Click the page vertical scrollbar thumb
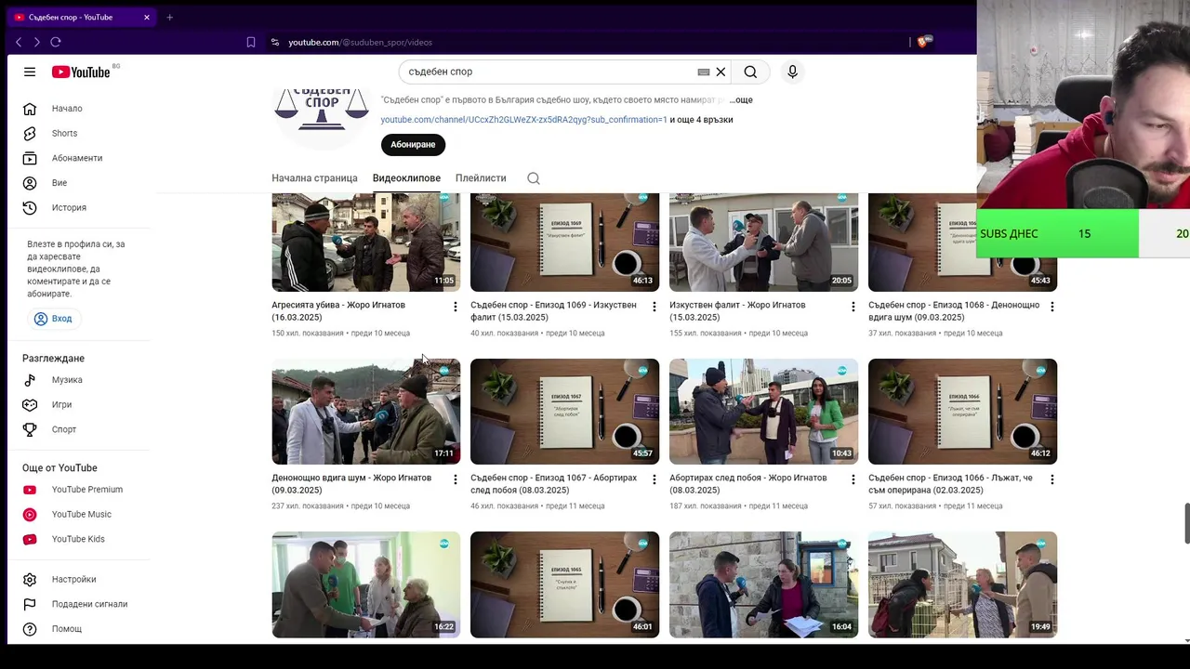1190x669 pixels. 1185,524
